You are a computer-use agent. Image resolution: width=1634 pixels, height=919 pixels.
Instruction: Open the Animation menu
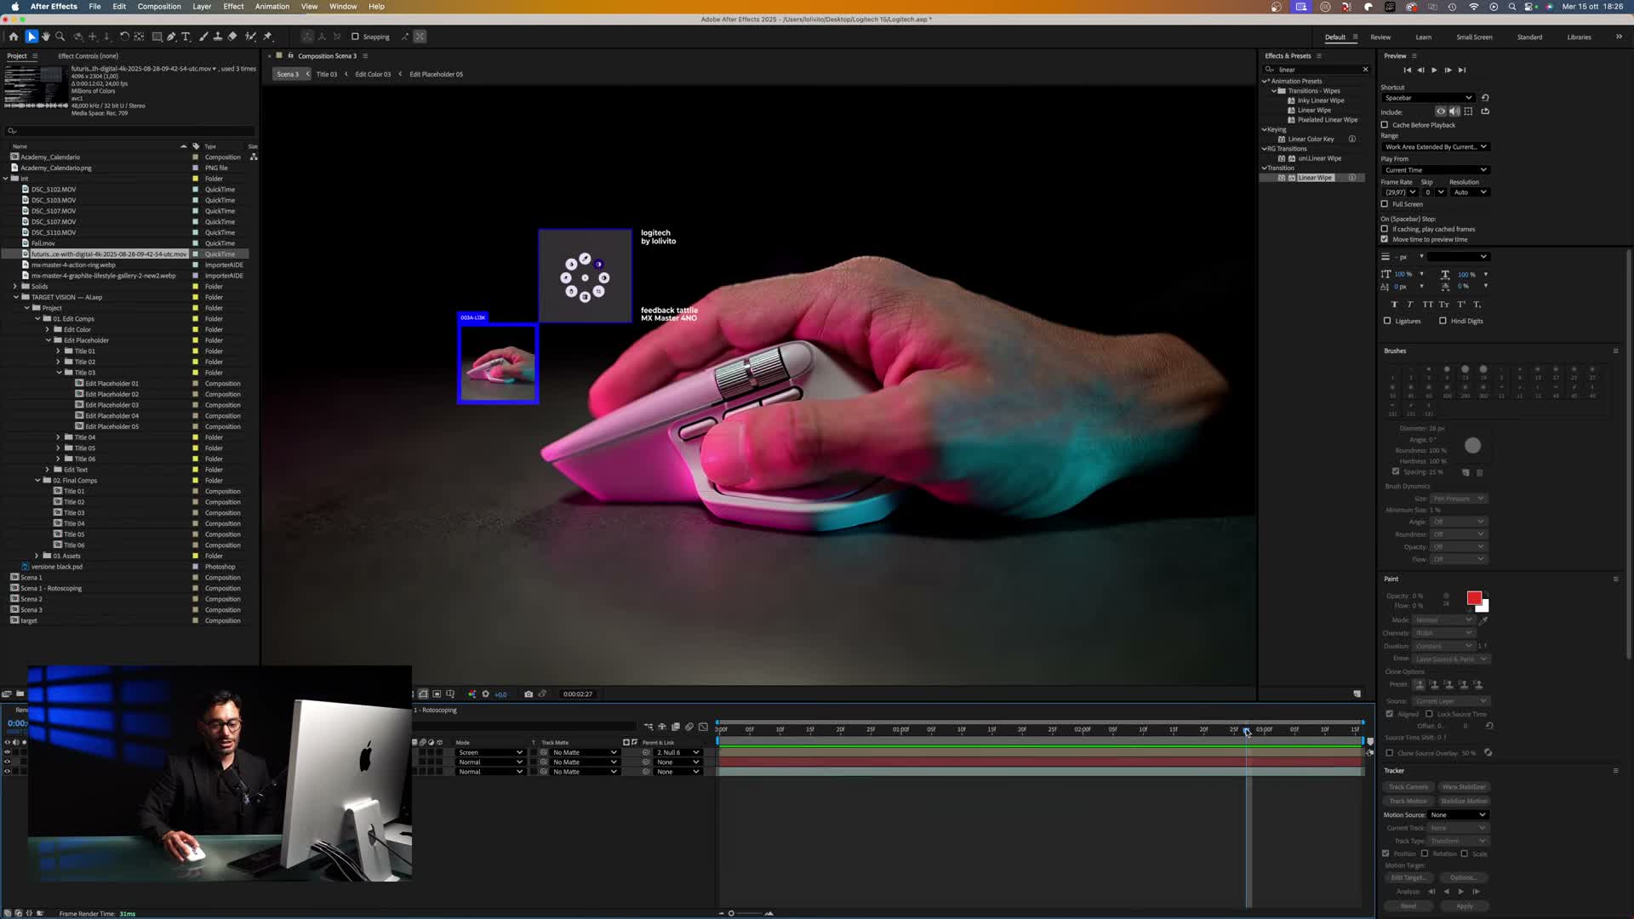coord(272,6)
